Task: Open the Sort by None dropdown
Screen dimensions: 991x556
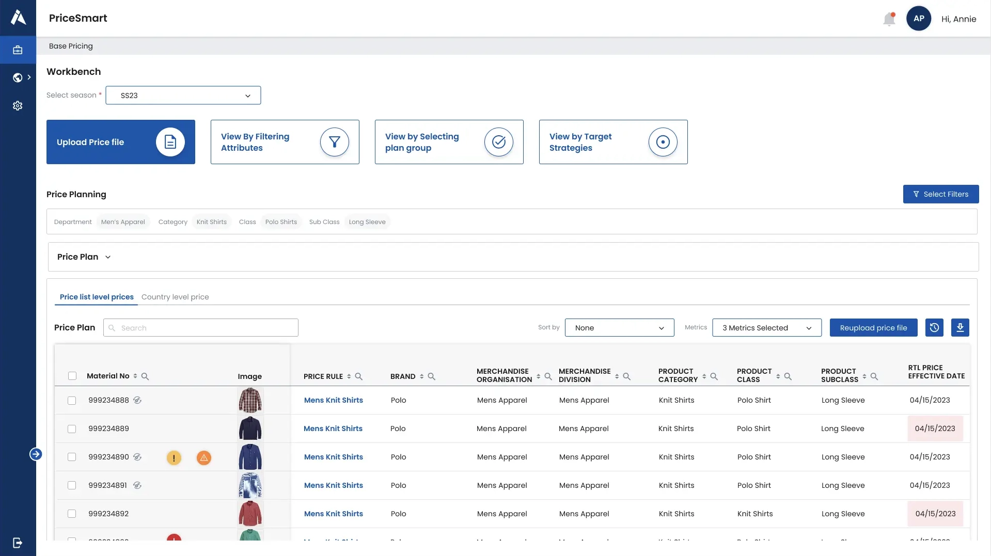Action: click(619, 328)
